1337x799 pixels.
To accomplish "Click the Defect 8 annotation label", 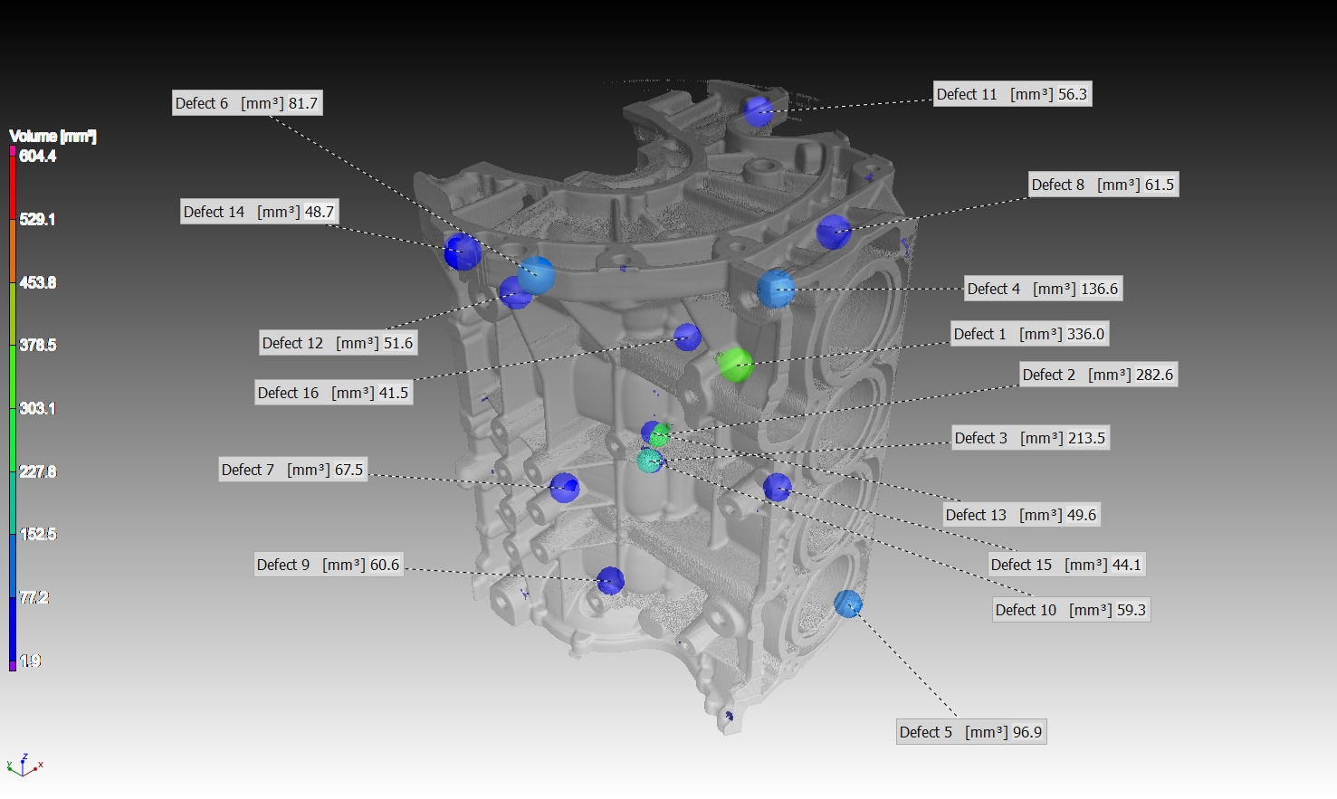I will 1103,185.
